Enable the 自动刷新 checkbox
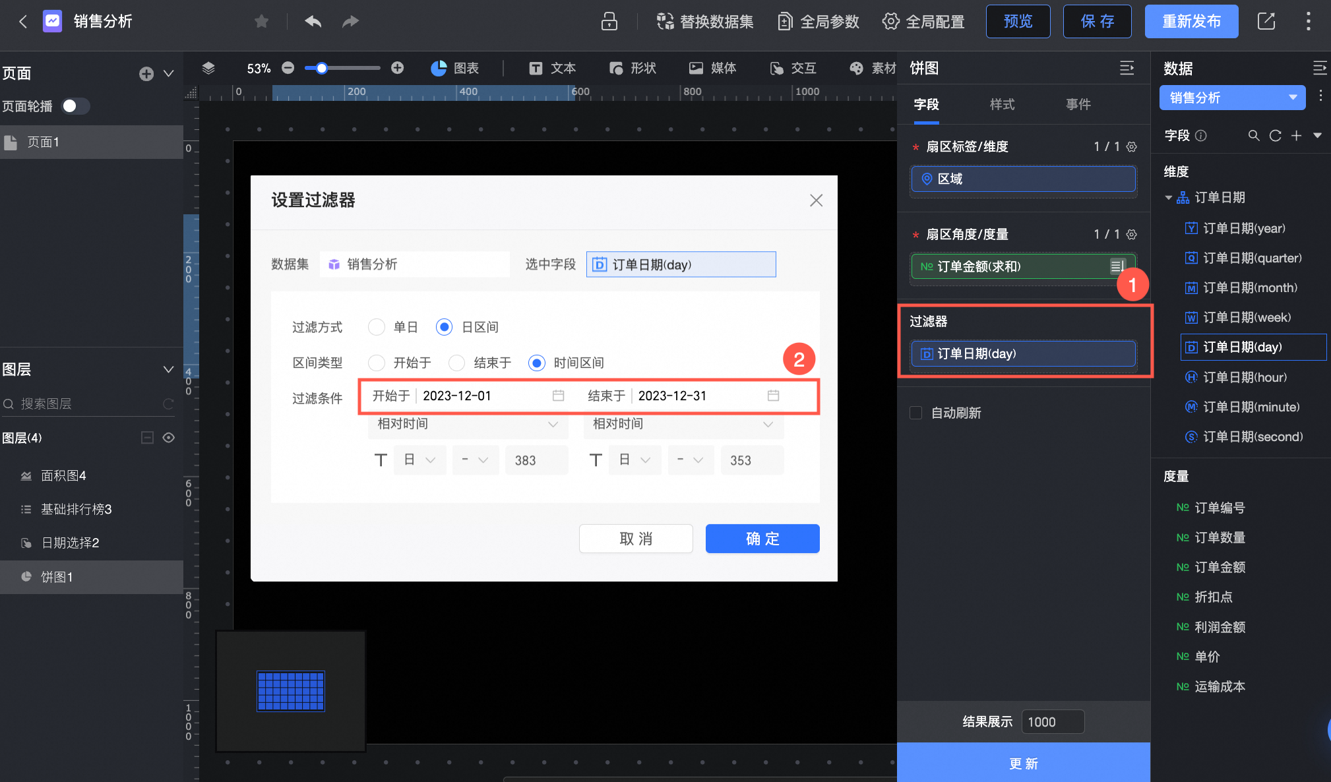Image resolution: width=1331 pixels, height=782 pixels. (916, 413)
